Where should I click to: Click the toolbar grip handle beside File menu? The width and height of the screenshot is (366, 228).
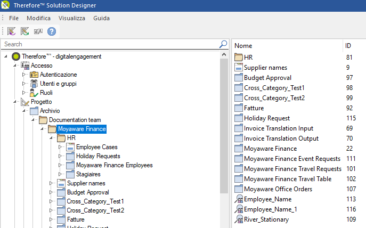(x=3, y=18)
